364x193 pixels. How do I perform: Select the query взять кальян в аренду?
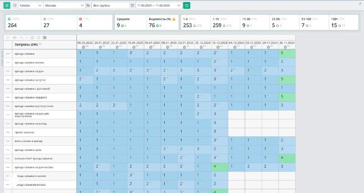29,141
